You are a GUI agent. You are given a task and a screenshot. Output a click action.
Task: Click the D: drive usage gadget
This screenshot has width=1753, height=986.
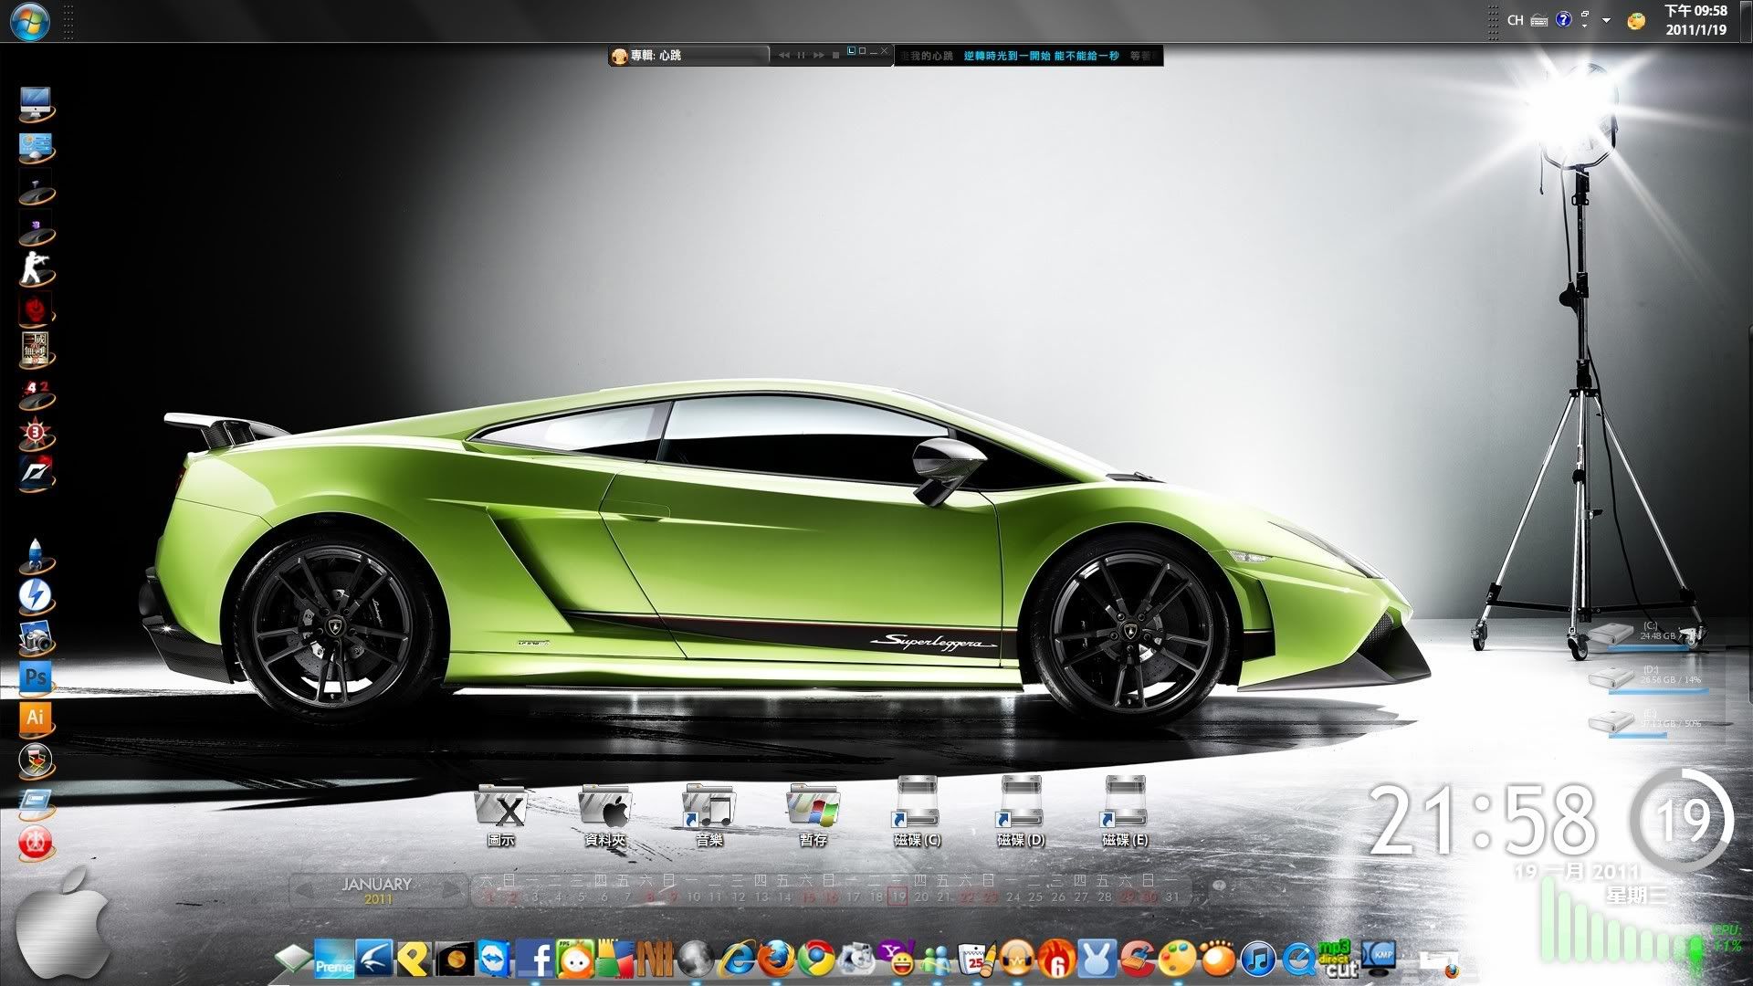[x=1646, y=678]
